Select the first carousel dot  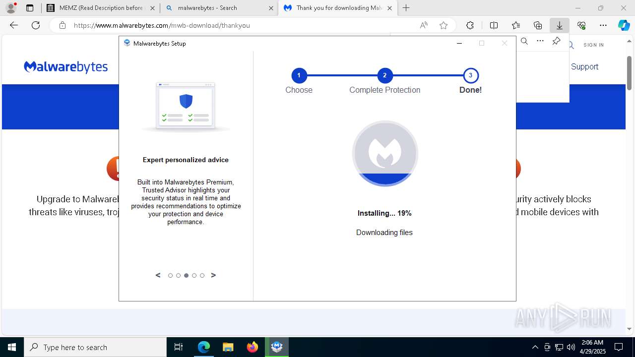(170, 276)
